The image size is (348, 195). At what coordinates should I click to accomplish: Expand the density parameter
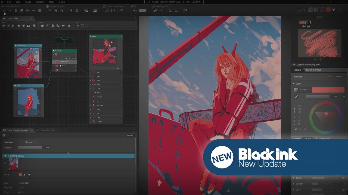[x=294, y=178]
